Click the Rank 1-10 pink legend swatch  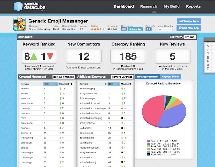(x=148, y=141)
